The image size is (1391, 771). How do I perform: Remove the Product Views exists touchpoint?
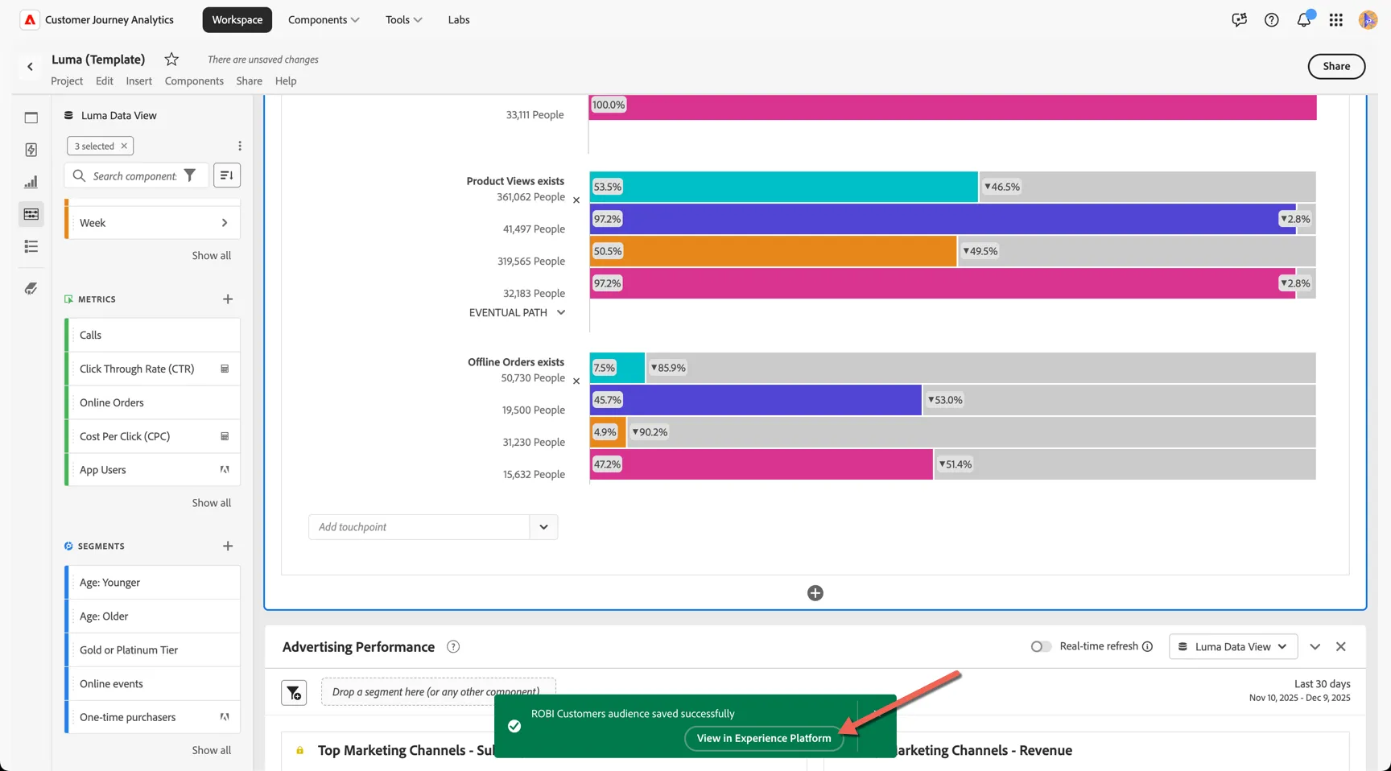[x=576, y=200]
